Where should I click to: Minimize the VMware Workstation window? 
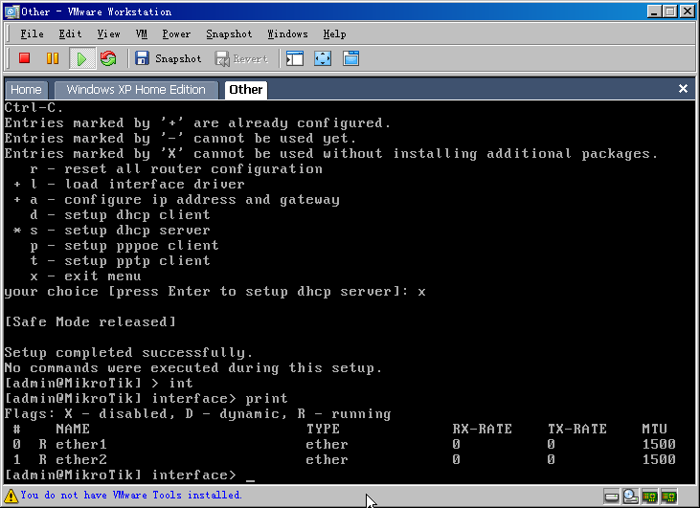coord(654,11)
